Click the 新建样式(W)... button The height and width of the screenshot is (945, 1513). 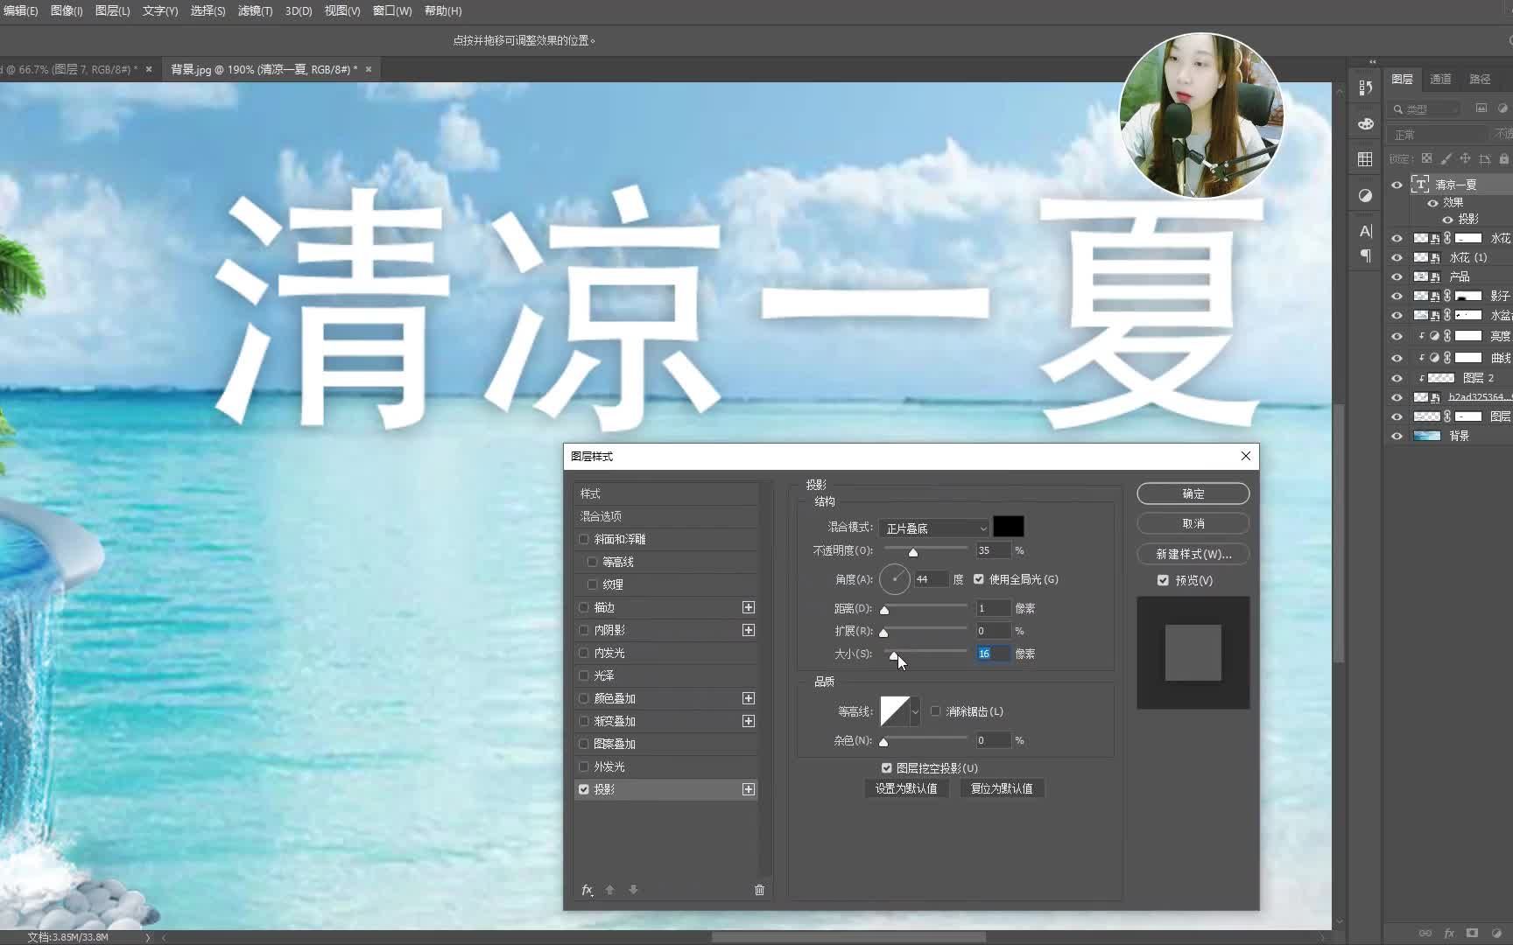coord(1193,554)
